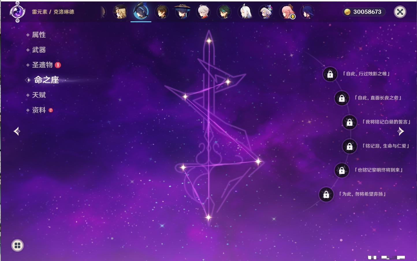Open the 天赋 talents tab
This screenshot has width=417, height=261.
[39, 95]
